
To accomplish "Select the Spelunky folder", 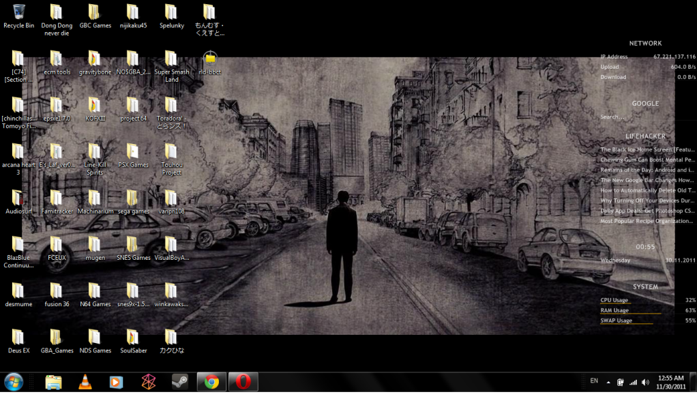I will [172, 16].
